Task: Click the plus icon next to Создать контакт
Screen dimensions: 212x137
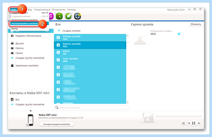Action: pos(59,30)
